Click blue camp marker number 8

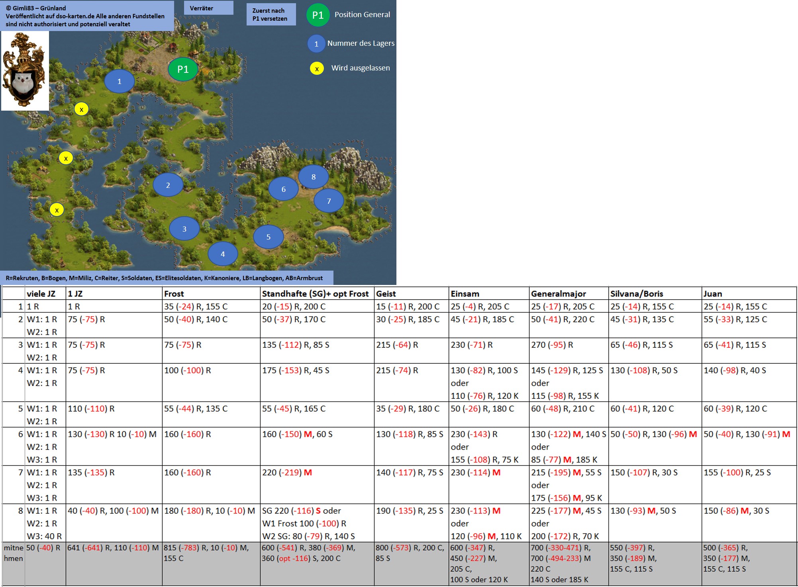(313, 177)
